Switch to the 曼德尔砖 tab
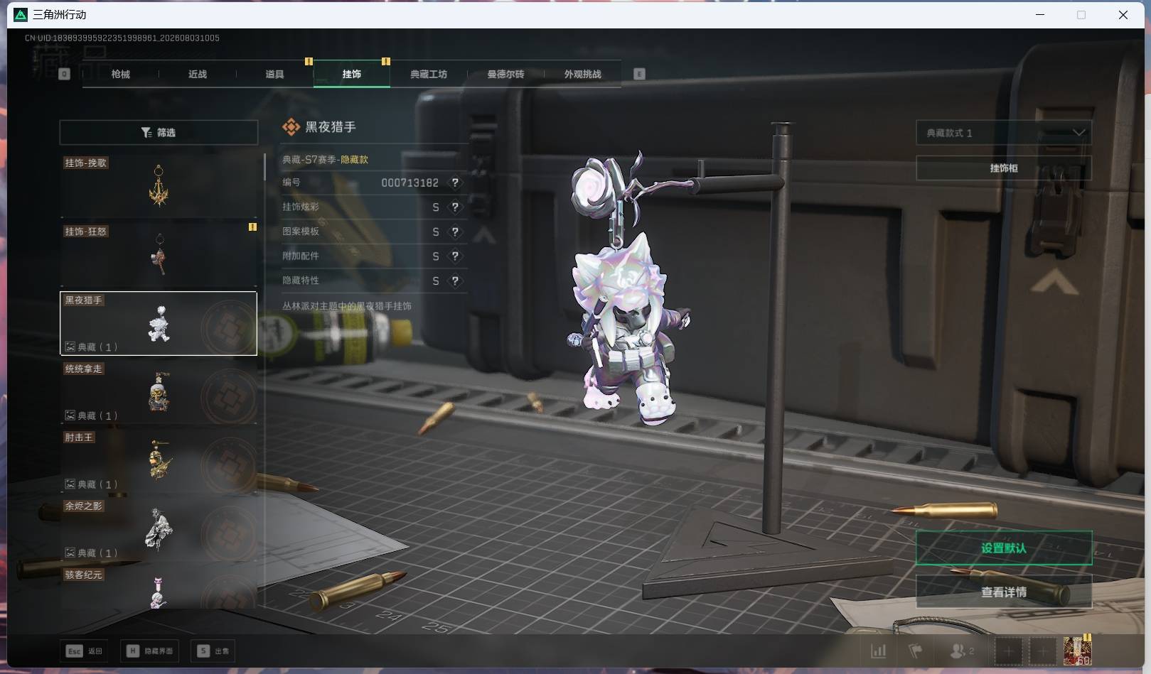Viewport: 1151px width, 674px height. (505, 74)
